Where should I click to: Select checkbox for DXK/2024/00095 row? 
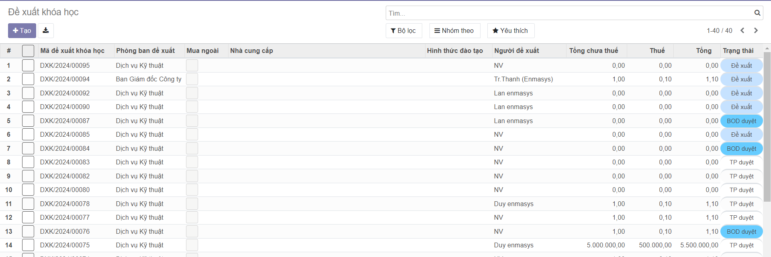click(x=28, y=65)
